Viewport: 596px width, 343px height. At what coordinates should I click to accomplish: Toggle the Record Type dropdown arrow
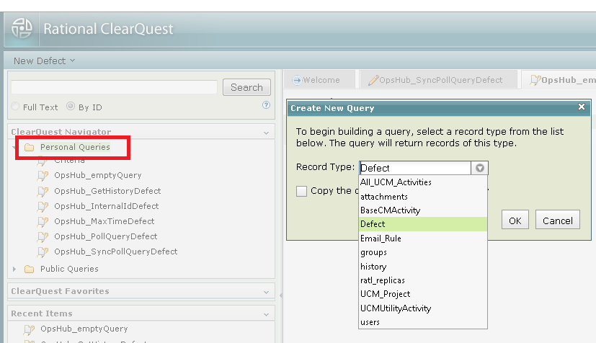(480, 168)
